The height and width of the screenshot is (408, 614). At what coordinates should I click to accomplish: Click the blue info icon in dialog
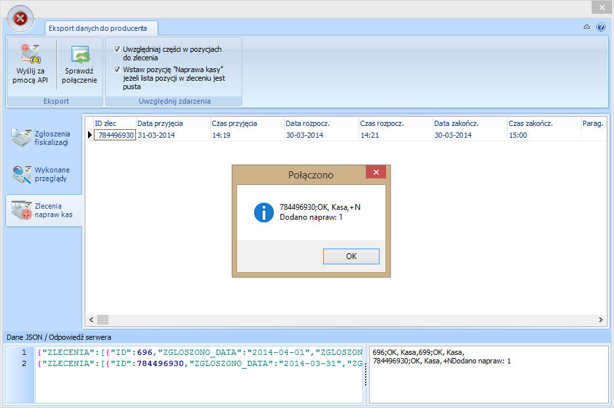263,212
